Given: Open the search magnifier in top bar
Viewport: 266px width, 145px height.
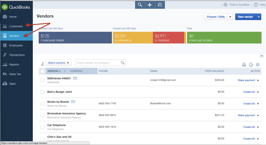Looking at the screenshot, I should click(x=140, y=5).
